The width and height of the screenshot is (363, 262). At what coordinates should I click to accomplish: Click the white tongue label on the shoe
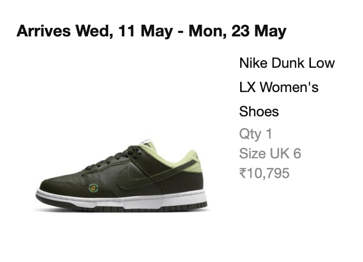[x=146, y=141]
